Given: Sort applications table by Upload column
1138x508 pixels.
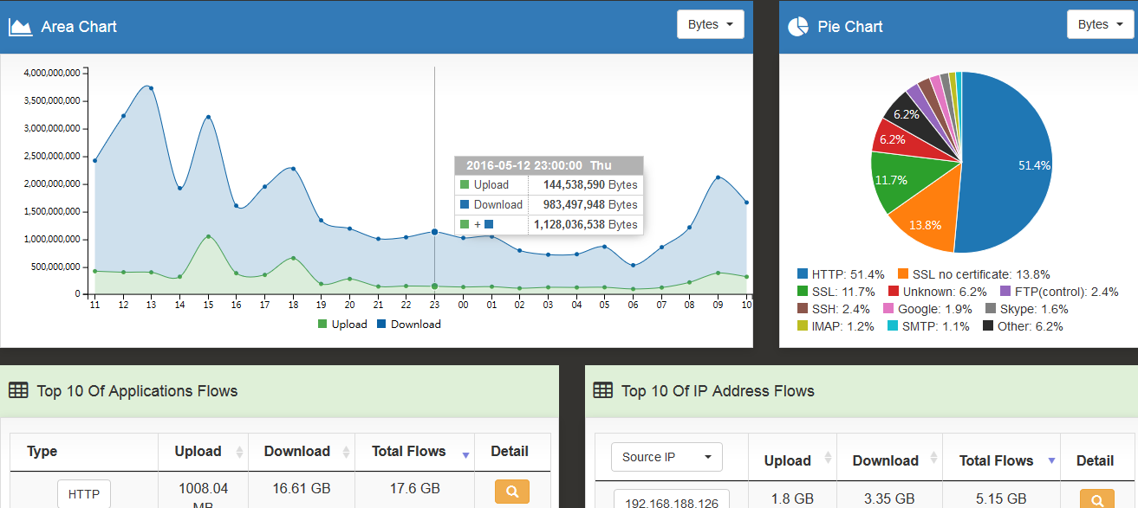Looking at the screenshot, I should (198, 451).
